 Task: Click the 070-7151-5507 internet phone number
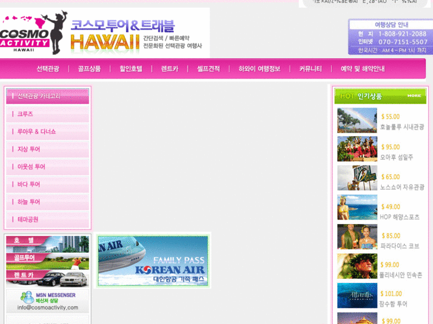pyautogui.click(x=403, y=42)
